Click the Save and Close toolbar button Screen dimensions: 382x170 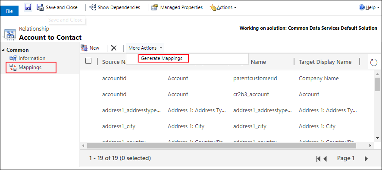57,8
